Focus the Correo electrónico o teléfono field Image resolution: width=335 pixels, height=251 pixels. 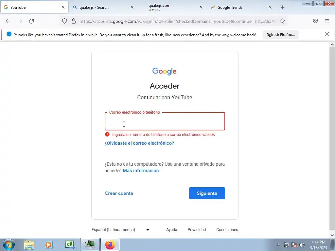point(165,121)
